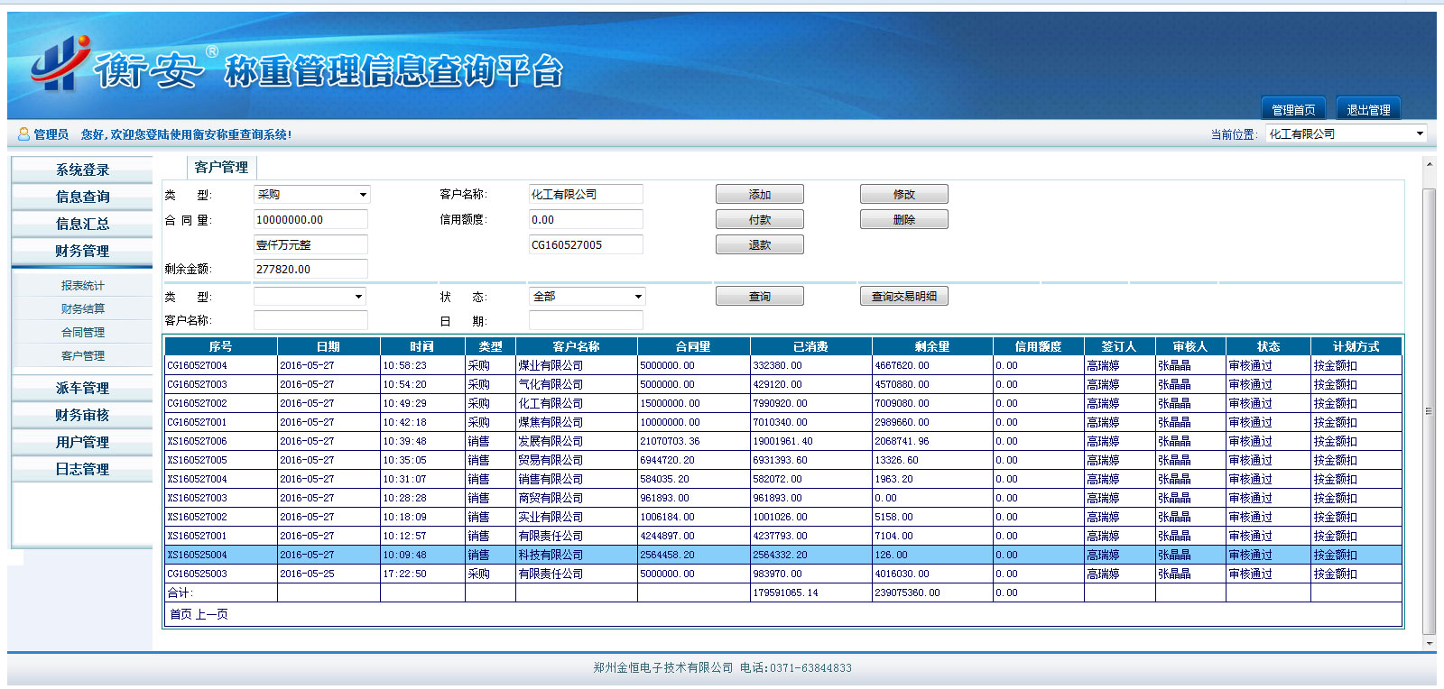Click the 信用额度 input field

tap(585, 220)
